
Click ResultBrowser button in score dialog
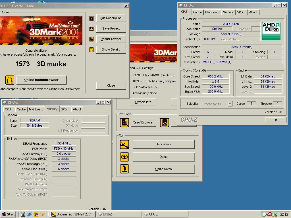click(111, 39)
